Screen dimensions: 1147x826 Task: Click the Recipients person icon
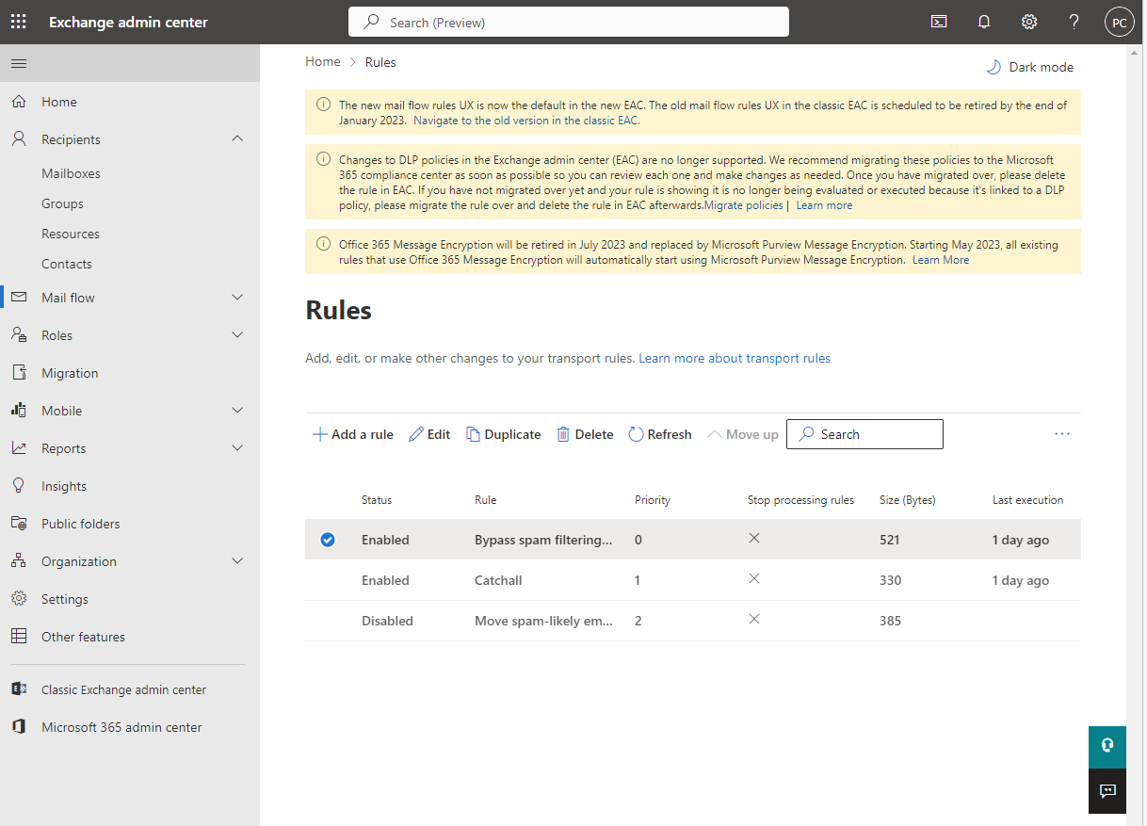(x=19, y=139)
